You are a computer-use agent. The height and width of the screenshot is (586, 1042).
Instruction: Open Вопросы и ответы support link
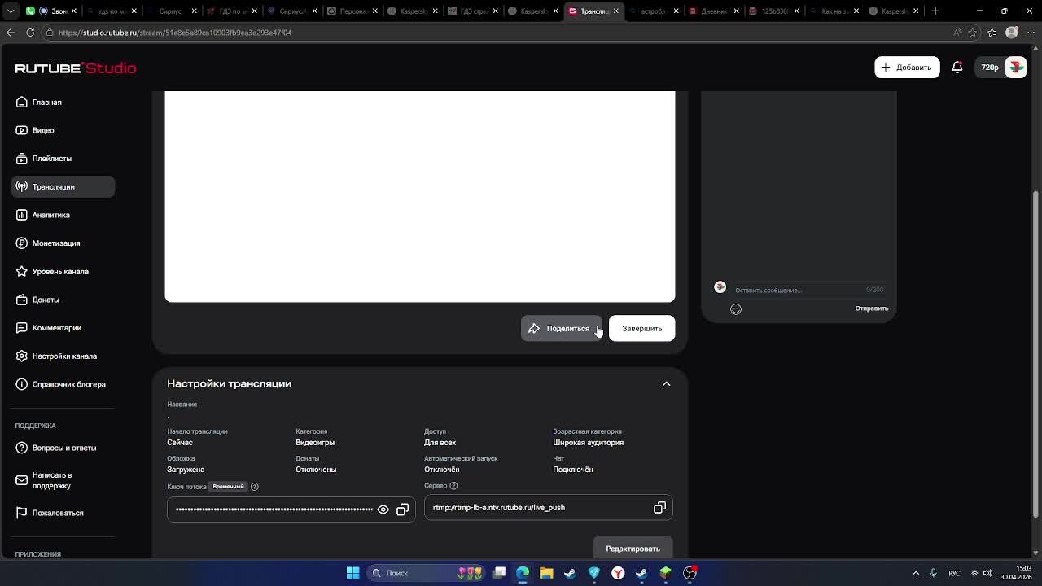[63, 448]
